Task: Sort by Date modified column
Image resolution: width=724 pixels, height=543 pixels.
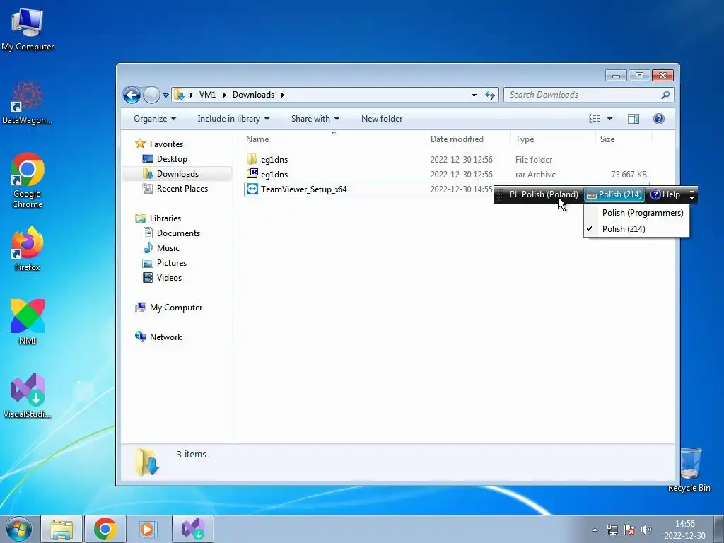Action: (468, 139)
